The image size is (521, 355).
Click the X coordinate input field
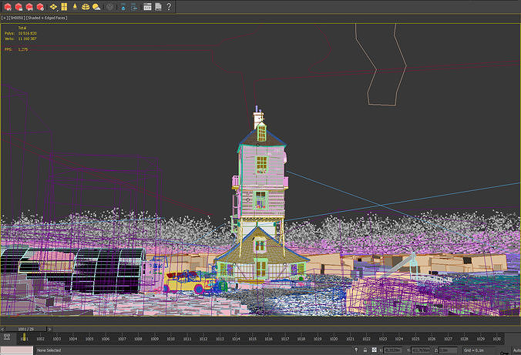[x=395, y=350]
